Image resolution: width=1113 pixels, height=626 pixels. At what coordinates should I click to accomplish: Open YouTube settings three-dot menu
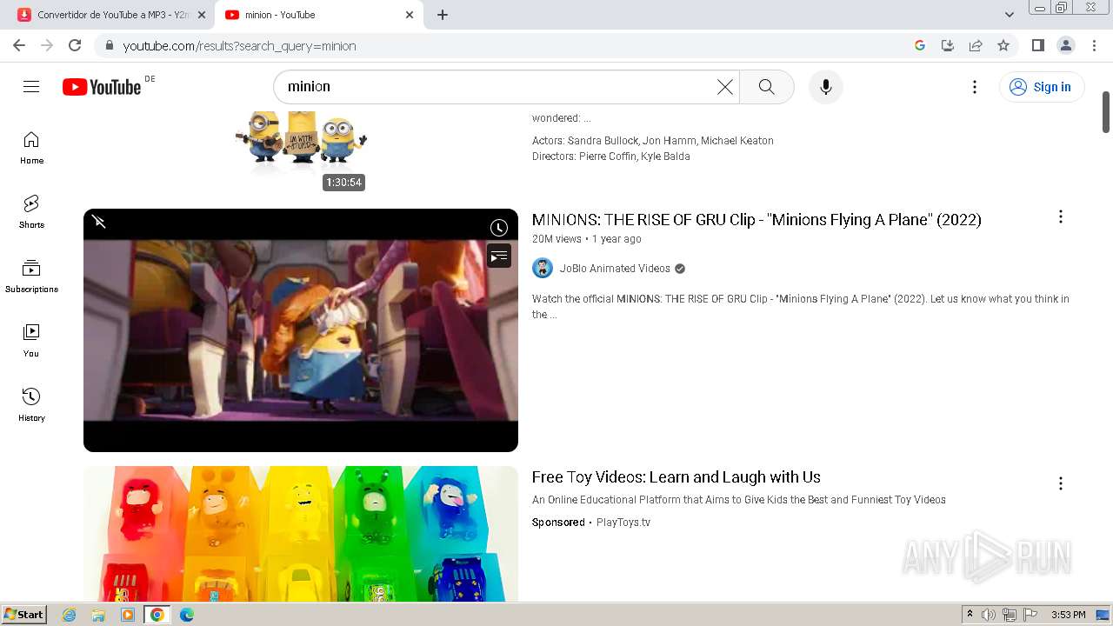tap(975, 87)
